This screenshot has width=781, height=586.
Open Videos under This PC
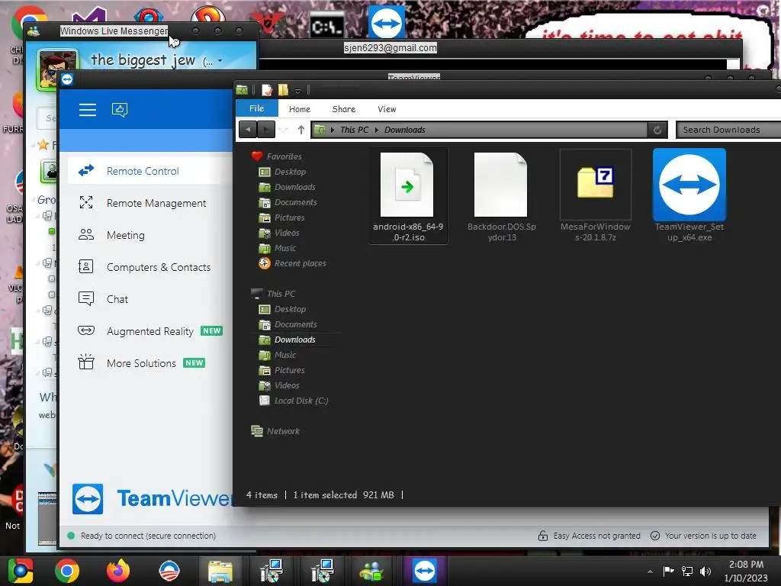[287, 385]
